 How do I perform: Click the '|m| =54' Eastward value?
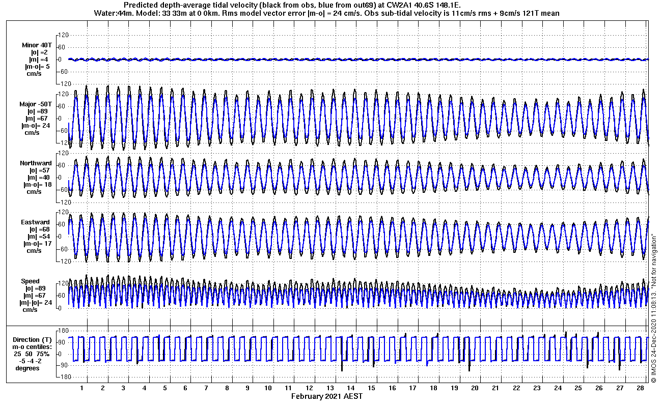(39, 237)
